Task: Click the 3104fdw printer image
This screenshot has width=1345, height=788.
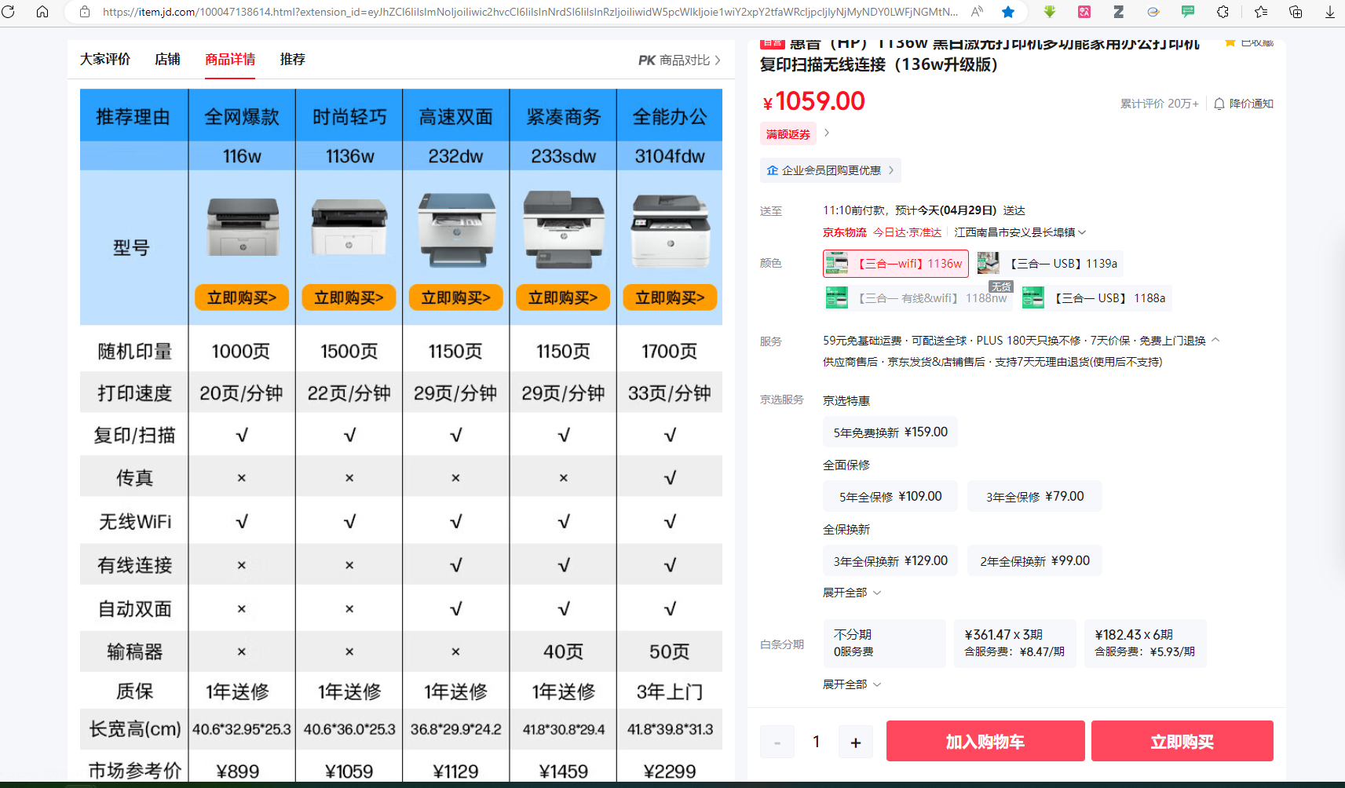Action: [671, 231]
